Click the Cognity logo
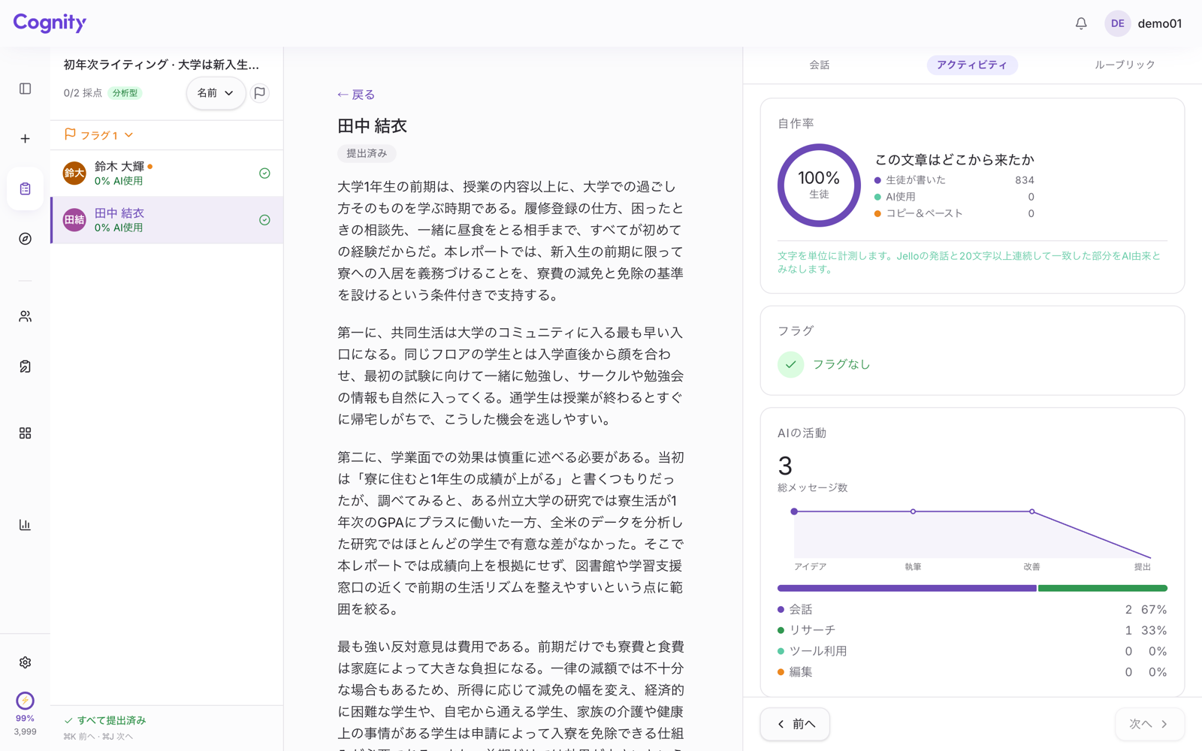The height and width of the screenshot is (751, 1202). (x=50, y=23)
